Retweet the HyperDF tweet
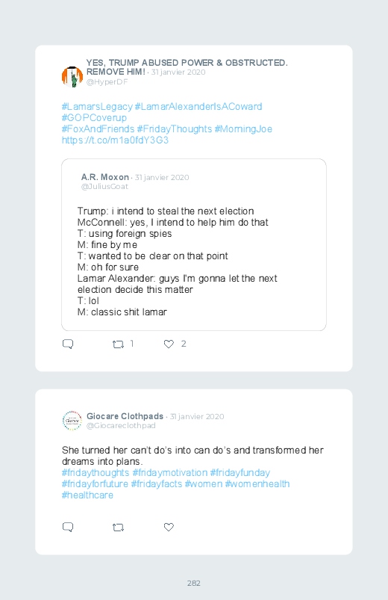This screenshot has width=388, height=600. pyautogui.click(x=118, y=344)
